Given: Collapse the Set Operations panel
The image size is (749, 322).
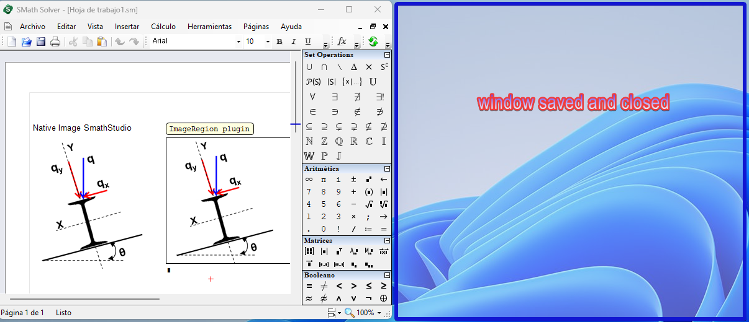Looking at the screenshot, I should coord(387,55).
